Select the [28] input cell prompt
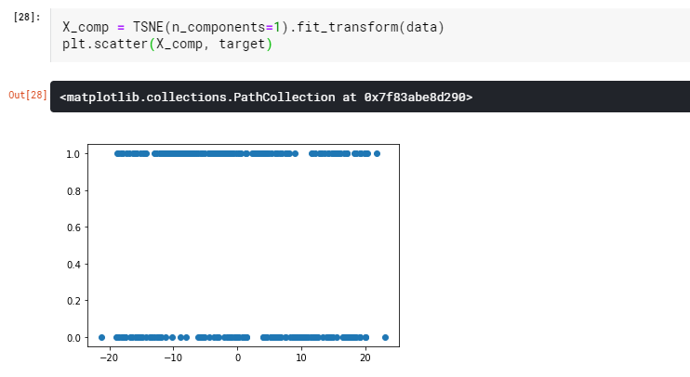 point(27,17)
